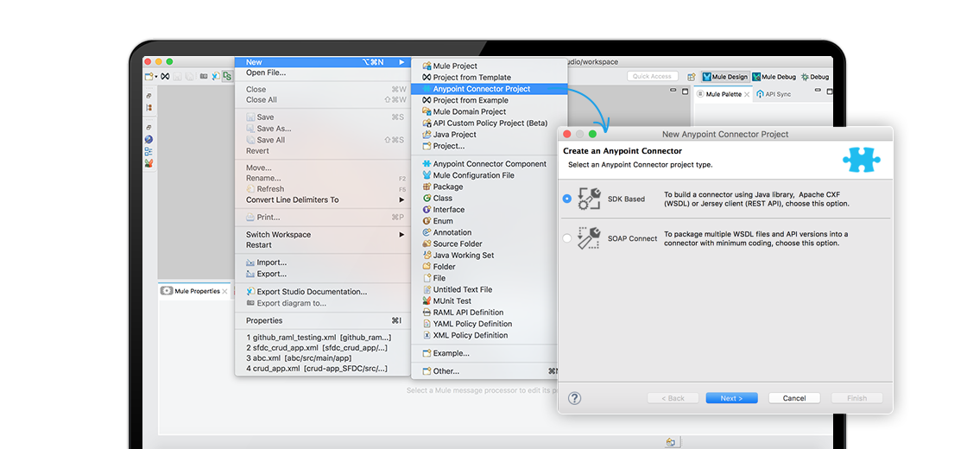Expand the Convert Line Delimiters To submenu
Image resolution: width=967 pixels, height=449 pixels.
point(323,199)
